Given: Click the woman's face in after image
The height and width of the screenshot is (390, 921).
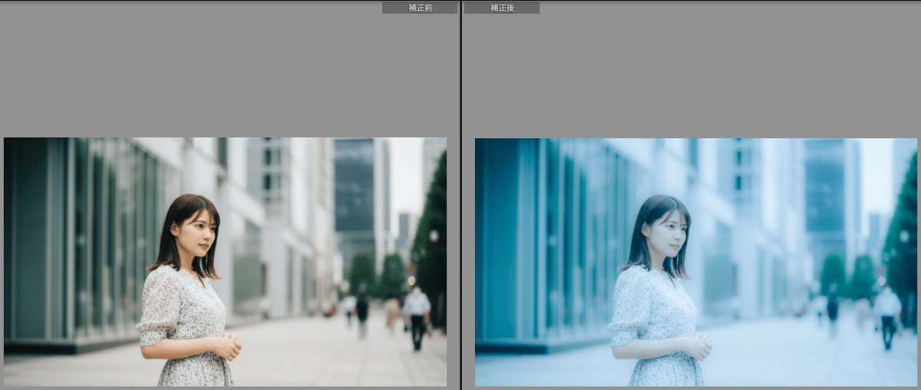Looking at the screenshot, I should click(x=666, y=231).
